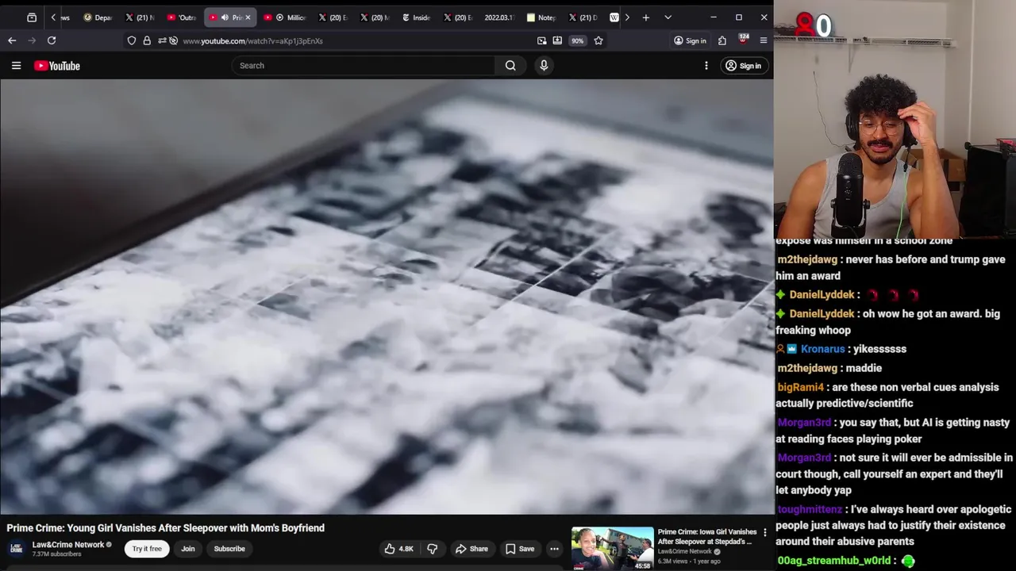
Task: Open the YouTube hamburger guide menu
Action: pyautogui.click(x=16, y=66)
